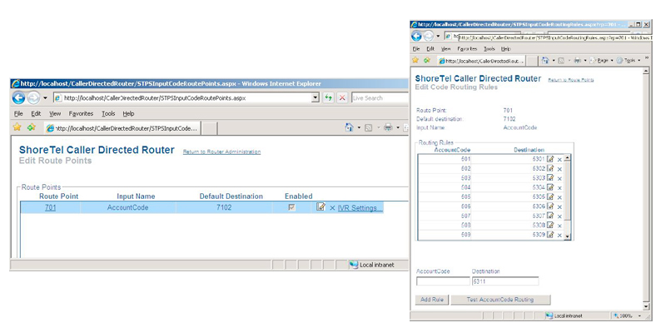Delete the routing rule for AccountCode 506

[x=559, y=206]
